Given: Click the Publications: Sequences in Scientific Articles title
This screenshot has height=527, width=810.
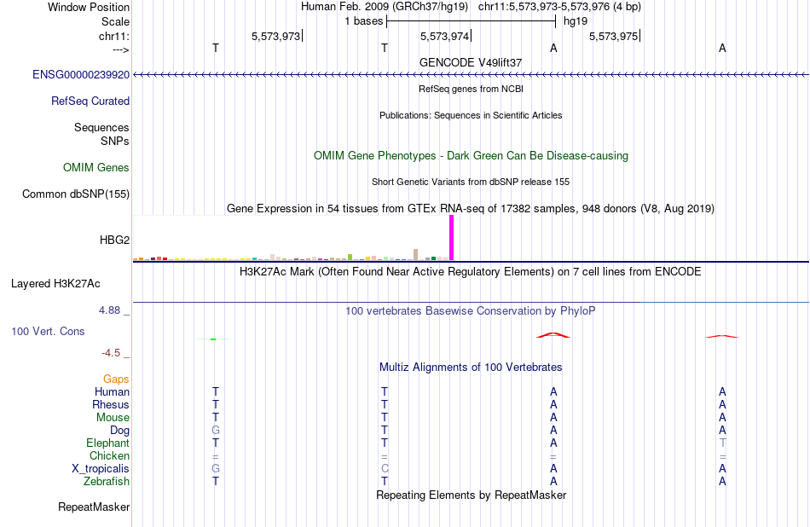Looking at the screenshot, I should coord(471,115).
